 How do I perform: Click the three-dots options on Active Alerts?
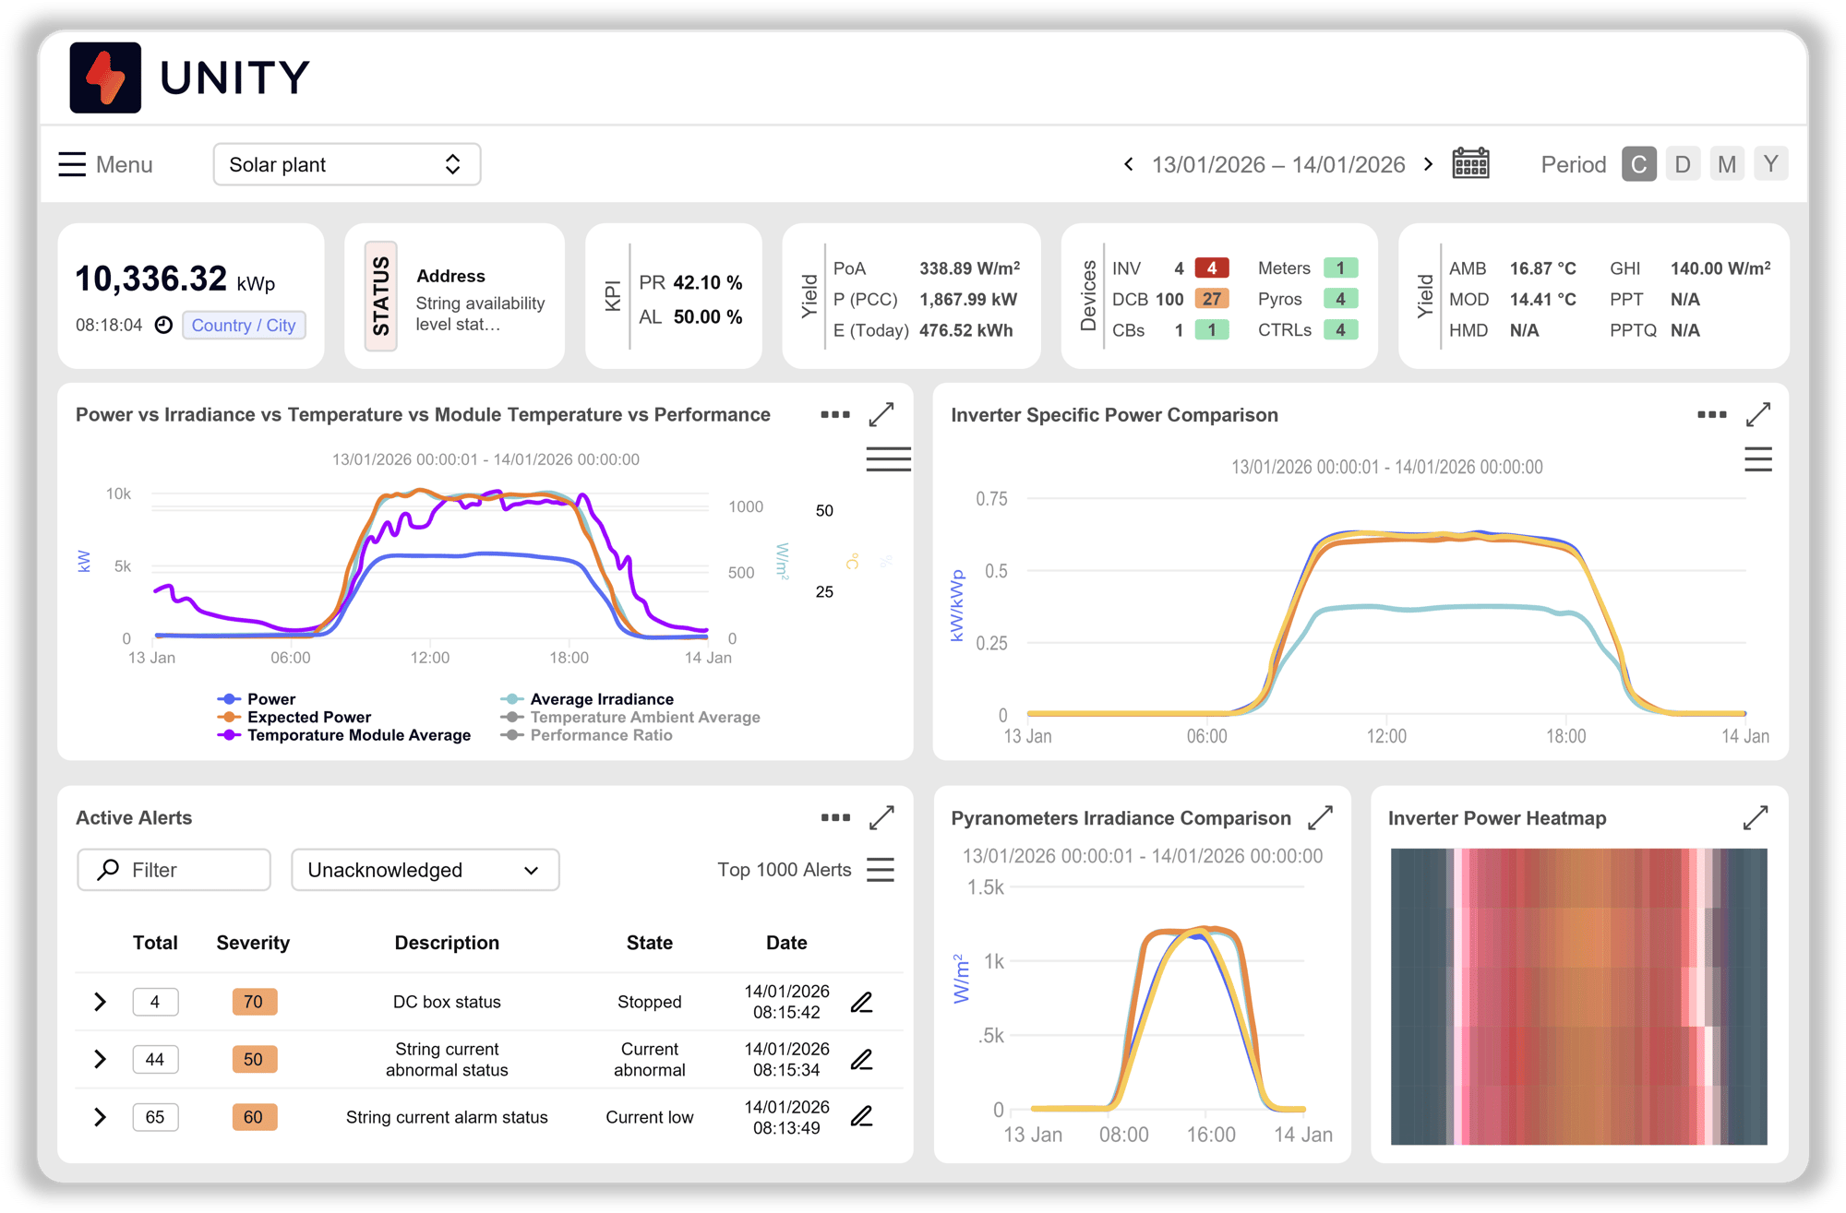click(x=835, y=817)
